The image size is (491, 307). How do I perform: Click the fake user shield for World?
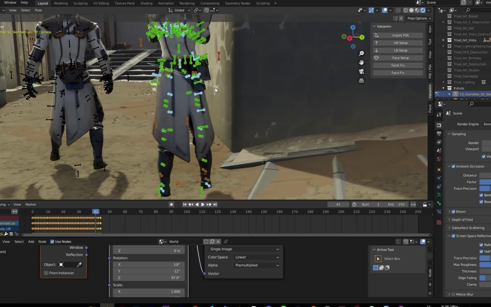click(206, 242)
